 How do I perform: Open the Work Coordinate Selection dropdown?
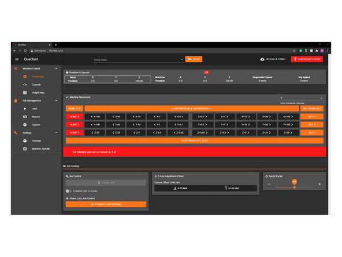302,98
